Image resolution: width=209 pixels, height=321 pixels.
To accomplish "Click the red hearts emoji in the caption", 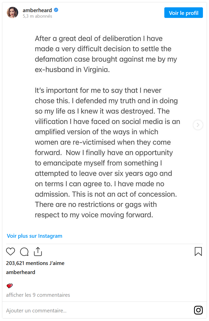I will pyautogui.click(x=10, y=286).
